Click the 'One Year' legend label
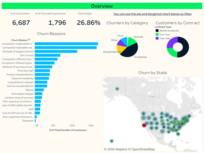 pos(165,34)
